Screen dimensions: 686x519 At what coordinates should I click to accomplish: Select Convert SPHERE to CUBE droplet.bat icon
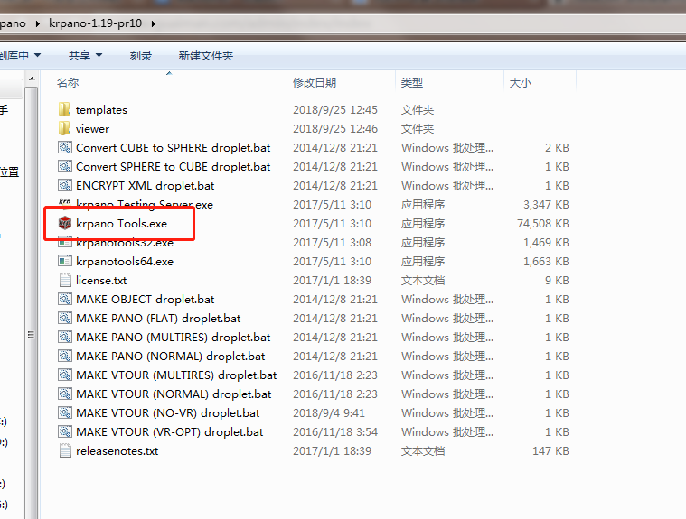pyautogui.click(x=65, y=166)
